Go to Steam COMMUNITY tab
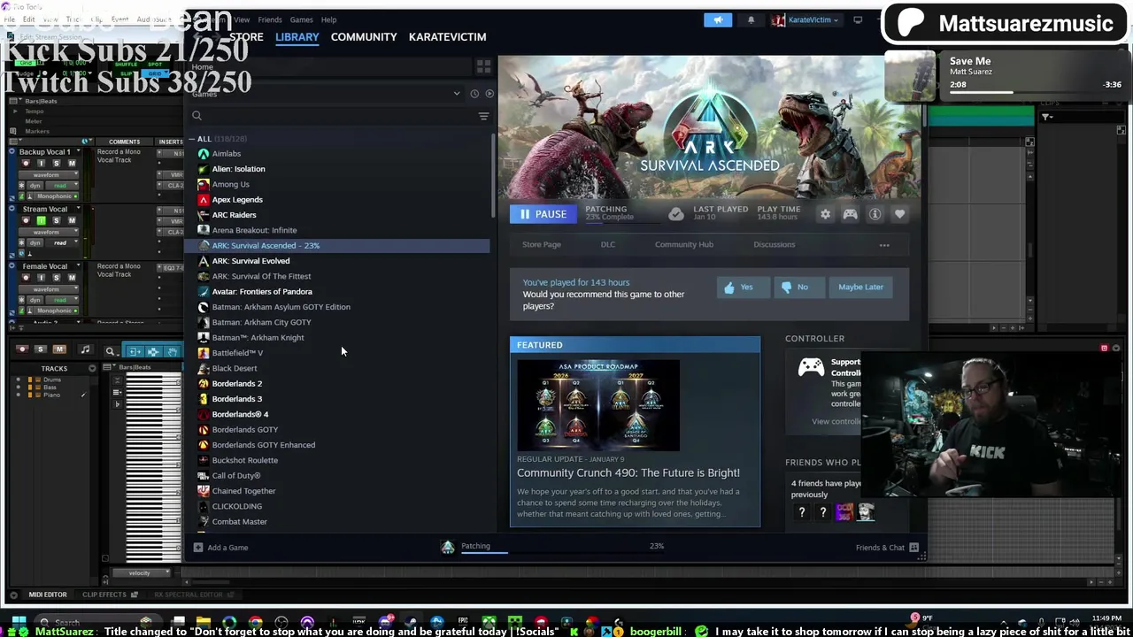The width and height of the screenshot is (1133, 637). click(x=364, y=37)
